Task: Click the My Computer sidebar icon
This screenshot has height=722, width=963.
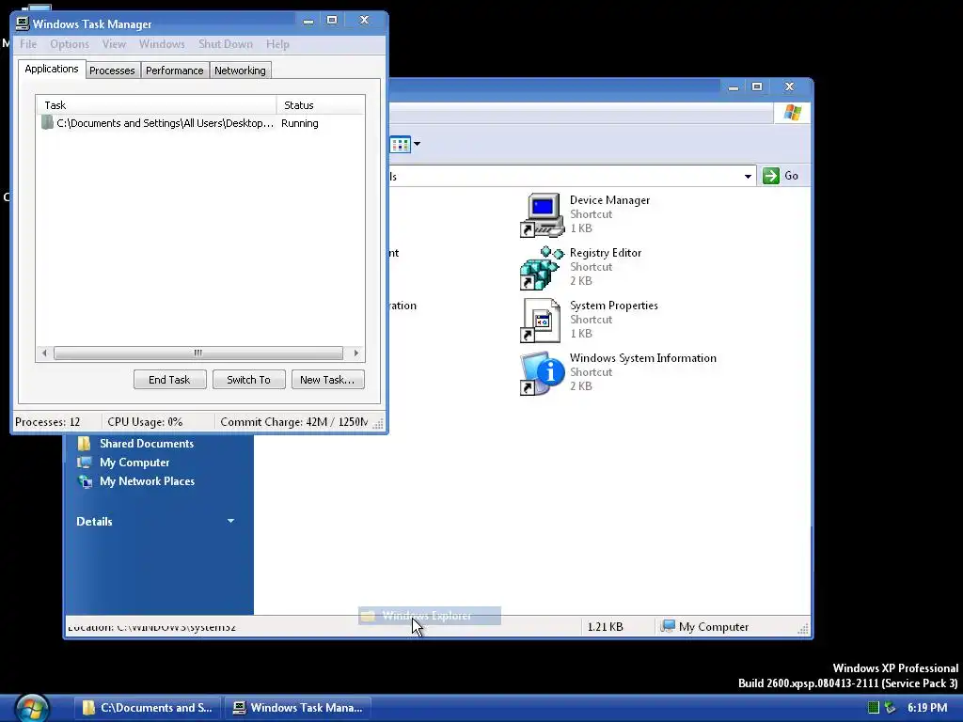Action: pos(84,463)
